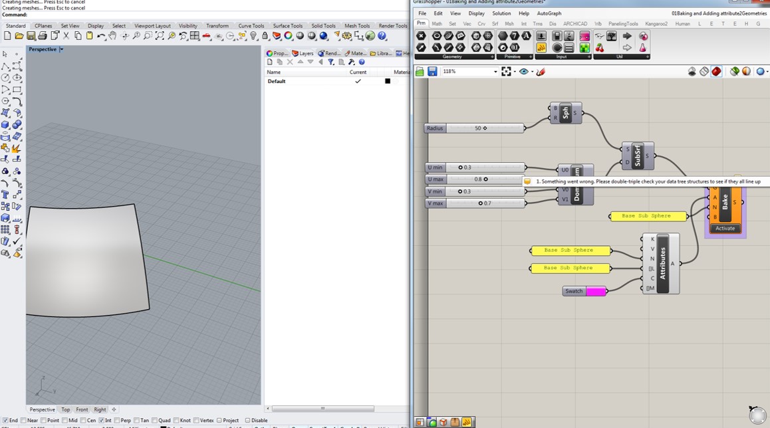Add the Grasshopper cherry cluster component icon
The height and width of the screenshot is (428, 770).
tap(600, 48)
